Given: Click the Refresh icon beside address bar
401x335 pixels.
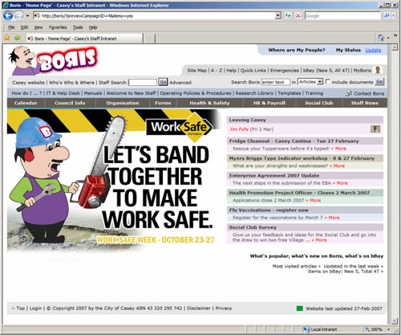Looking at the screenshot, I should pyautogui.click(x=288, y=16).
